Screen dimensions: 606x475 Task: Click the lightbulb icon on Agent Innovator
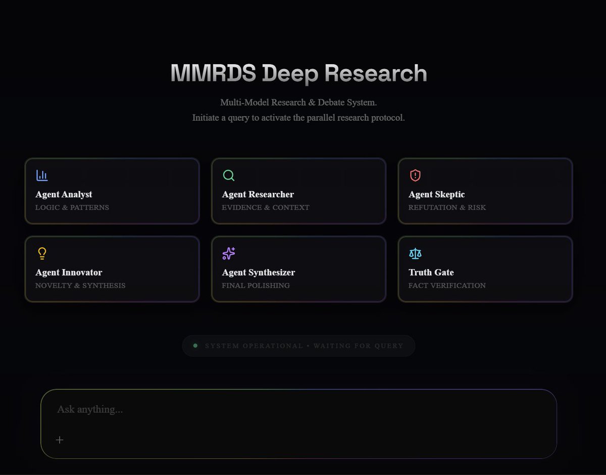[x=42, y=253]
